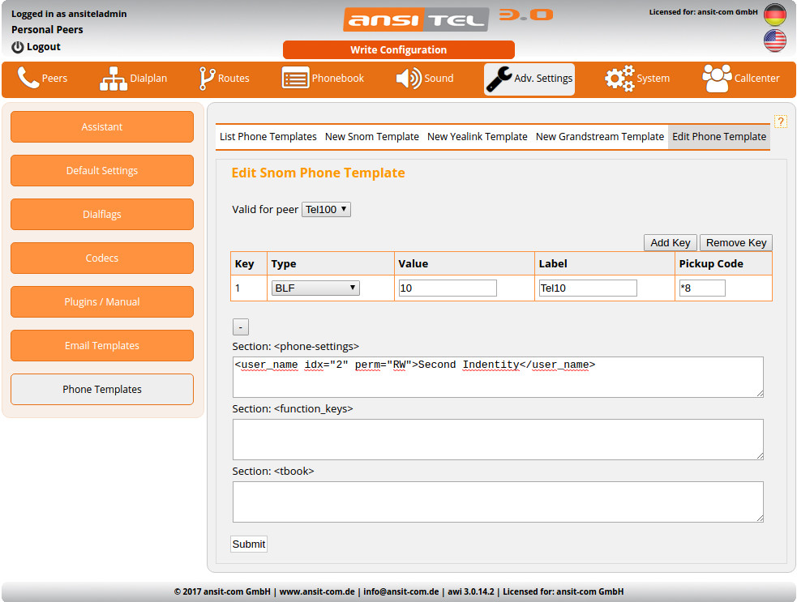Click the Logout link
Image resolution: width=797 pixels, height=602 pixels.
coord(36,47)
